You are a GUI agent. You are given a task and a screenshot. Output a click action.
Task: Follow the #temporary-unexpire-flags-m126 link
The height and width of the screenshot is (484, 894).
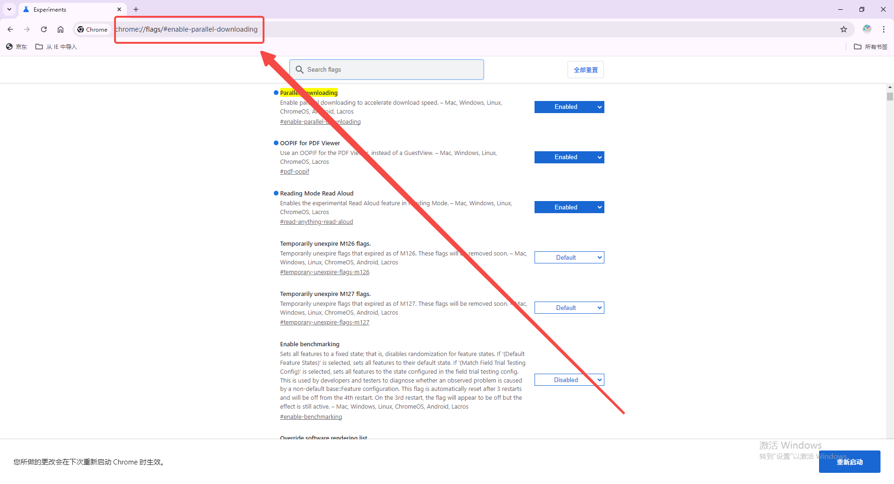[325, 272]
